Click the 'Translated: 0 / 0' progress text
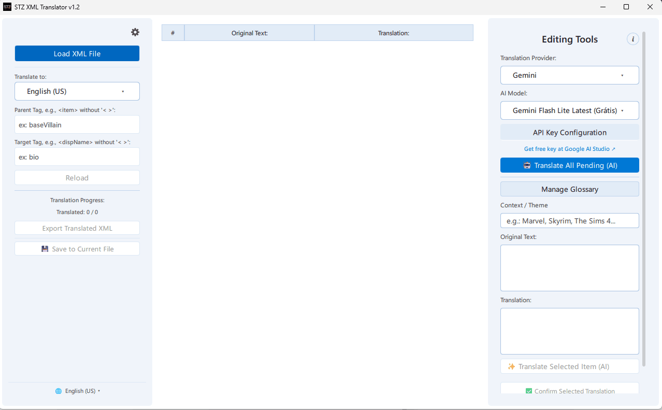662x410 pixels. 77,212
